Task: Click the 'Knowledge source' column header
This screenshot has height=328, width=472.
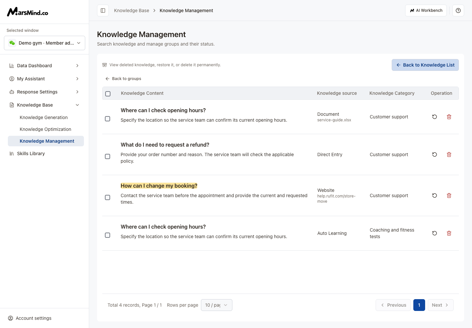Action: click(337, 93)
